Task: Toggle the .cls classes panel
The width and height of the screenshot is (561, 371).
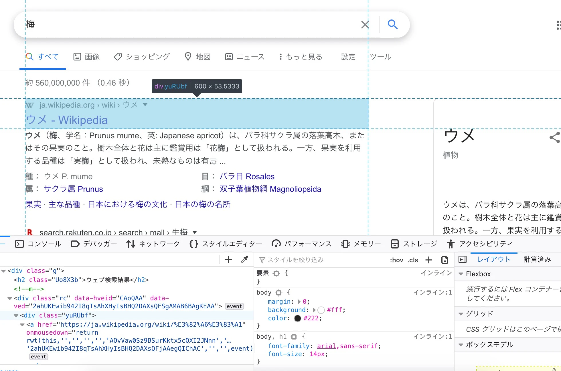Action: coord(413,260)
